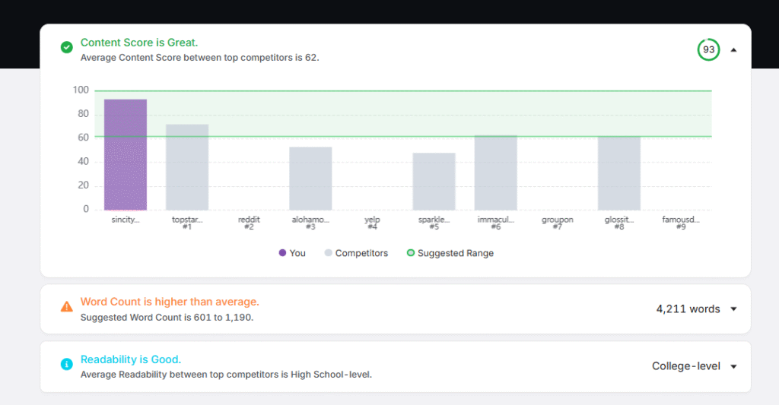The height and width of the screenshot is (405, 779).
Task: Expand the Word Count panel arrow
Action: tap(733, 308)
